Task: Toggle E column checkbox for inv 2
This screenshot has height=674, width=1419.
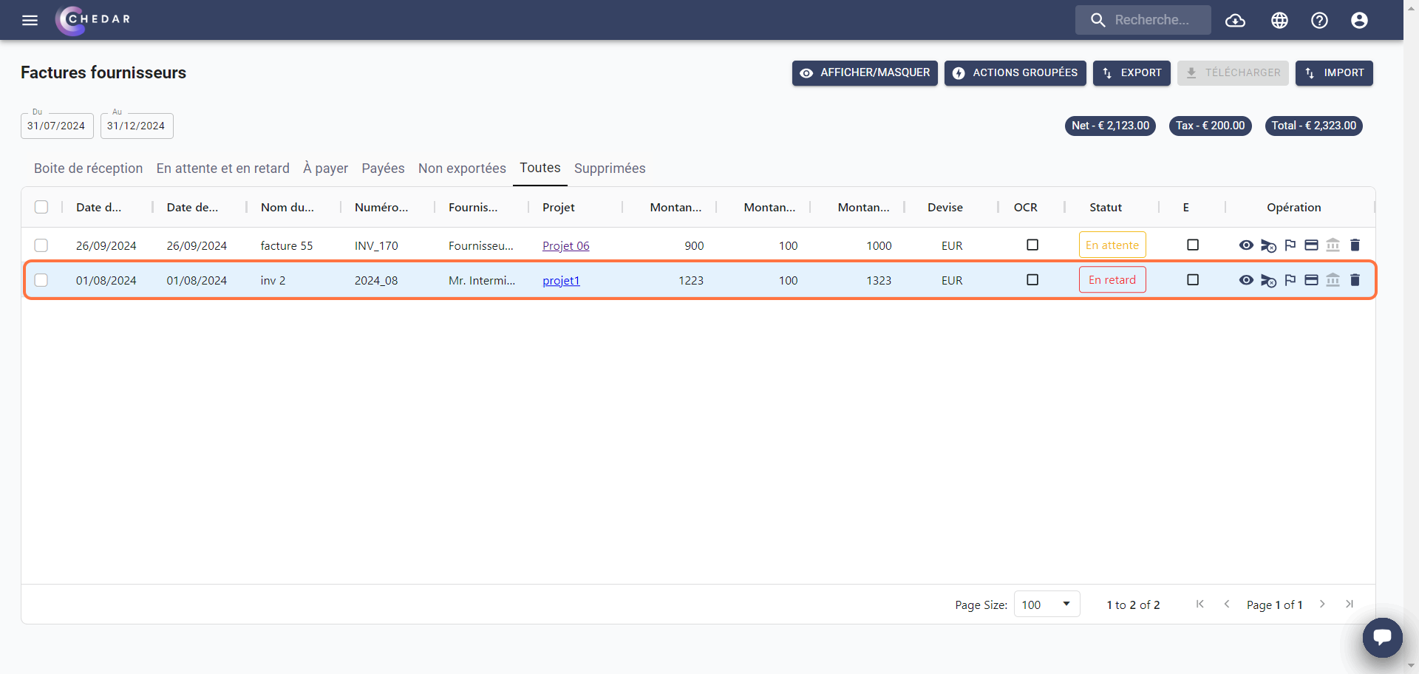Action: 1193,279
